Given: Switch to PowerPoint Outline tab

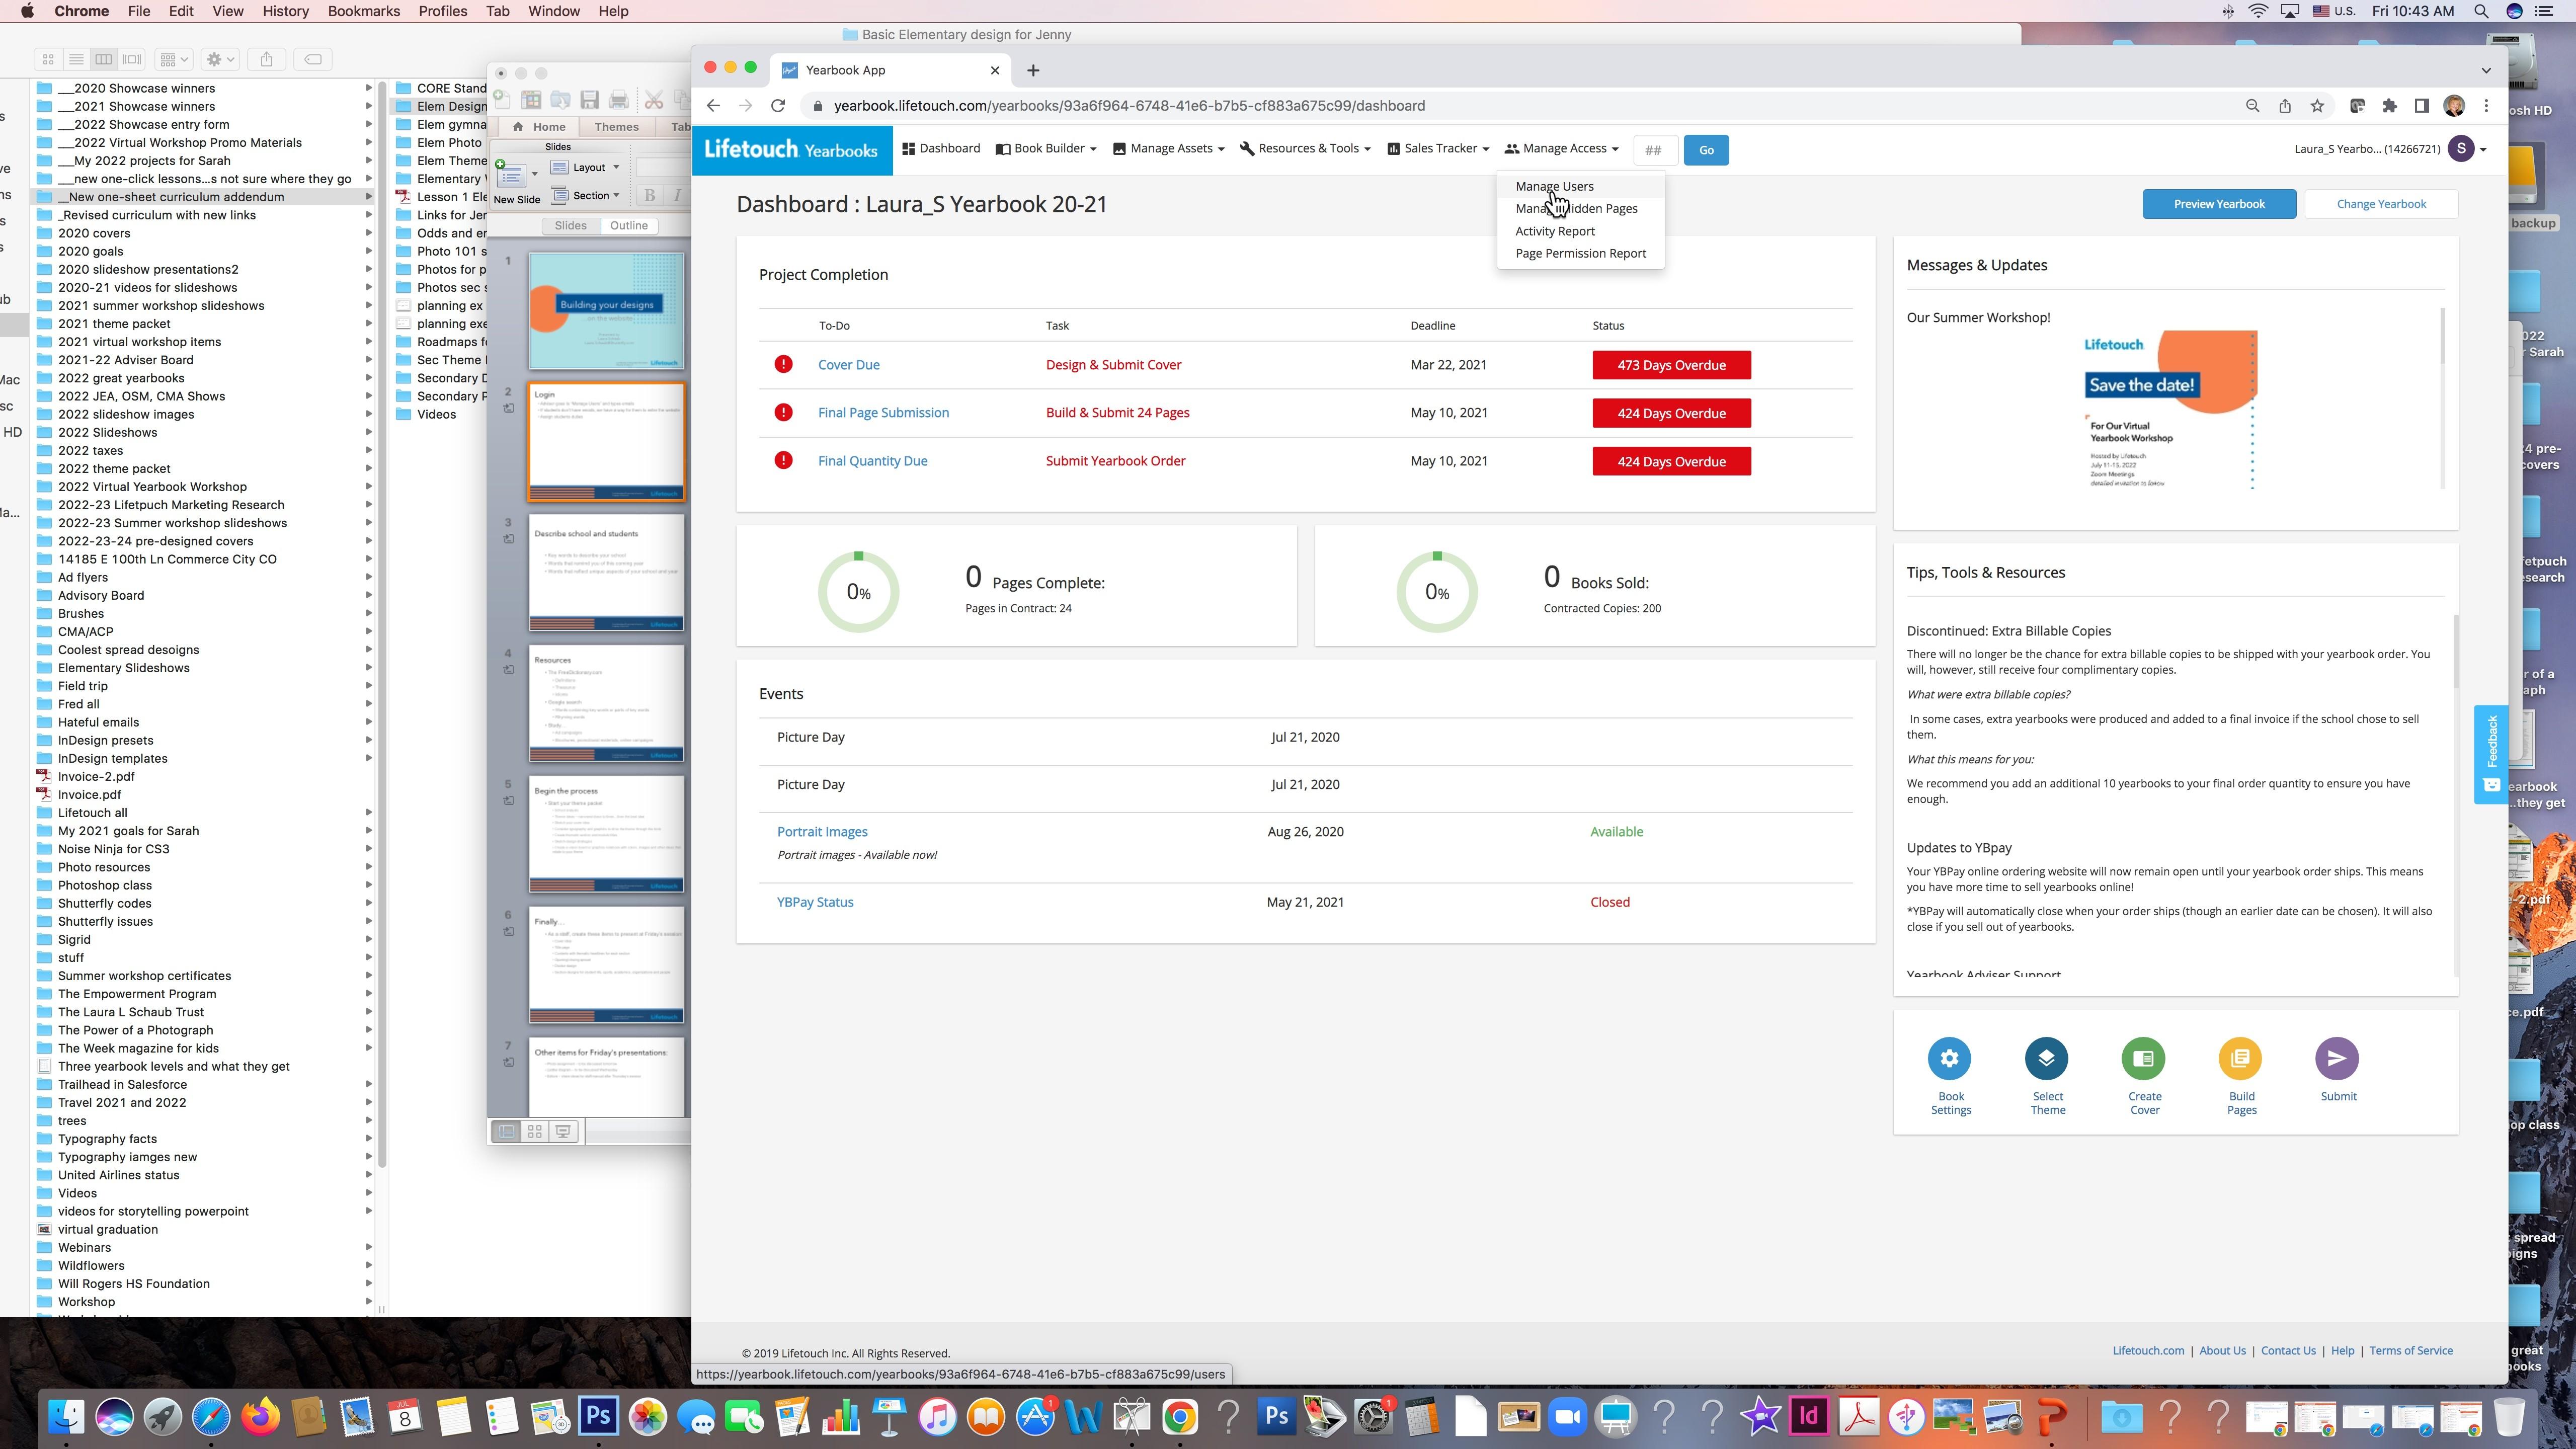Looking at the screenshot, I should (x=629, y=225).
